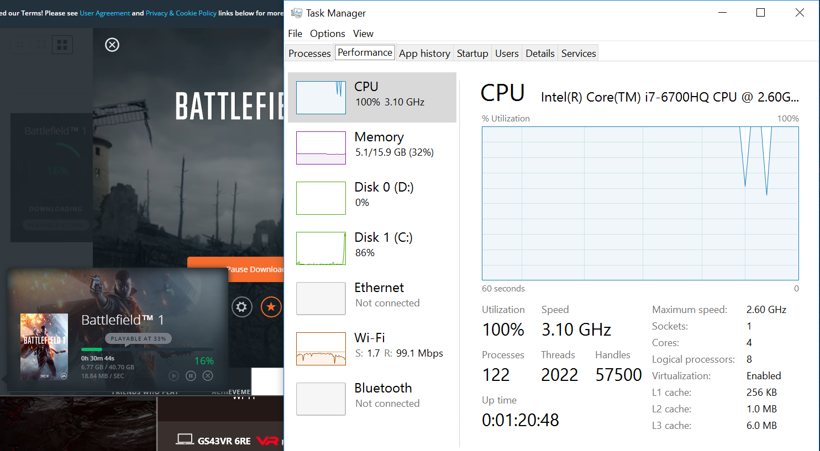Switch to the App history tab
Screen dimensions: 820x451
424,53
